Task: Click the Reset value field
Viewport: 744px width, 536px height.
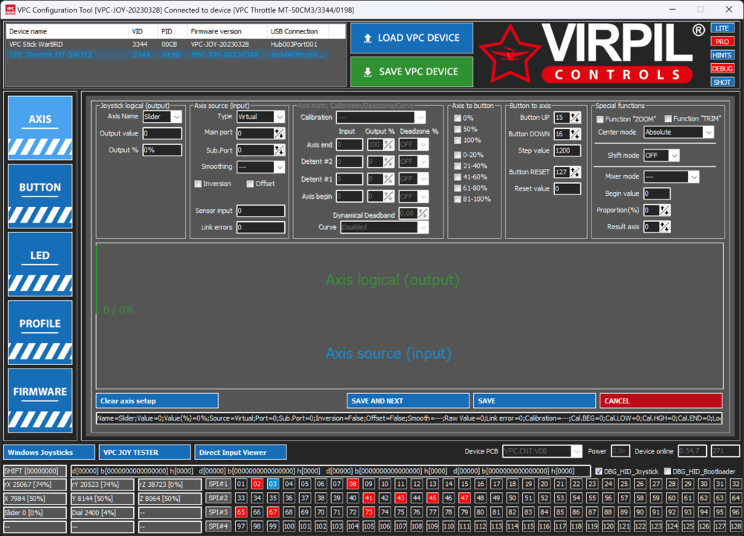Action: (x=567, y=189)
